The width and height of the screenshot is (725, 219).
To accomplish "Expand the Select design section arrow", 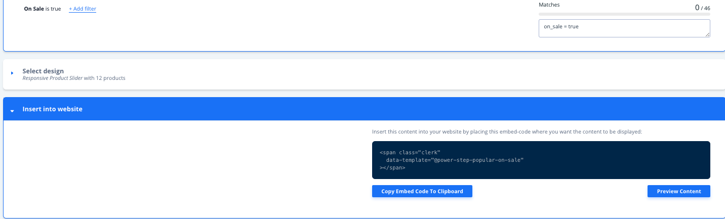I will pyautogui.click(x=12, y=74).
